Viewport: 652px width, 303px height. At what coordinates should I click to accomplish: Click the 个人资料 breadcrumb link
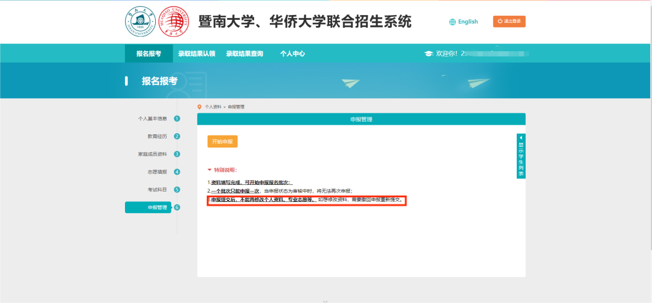pos(213,107)
